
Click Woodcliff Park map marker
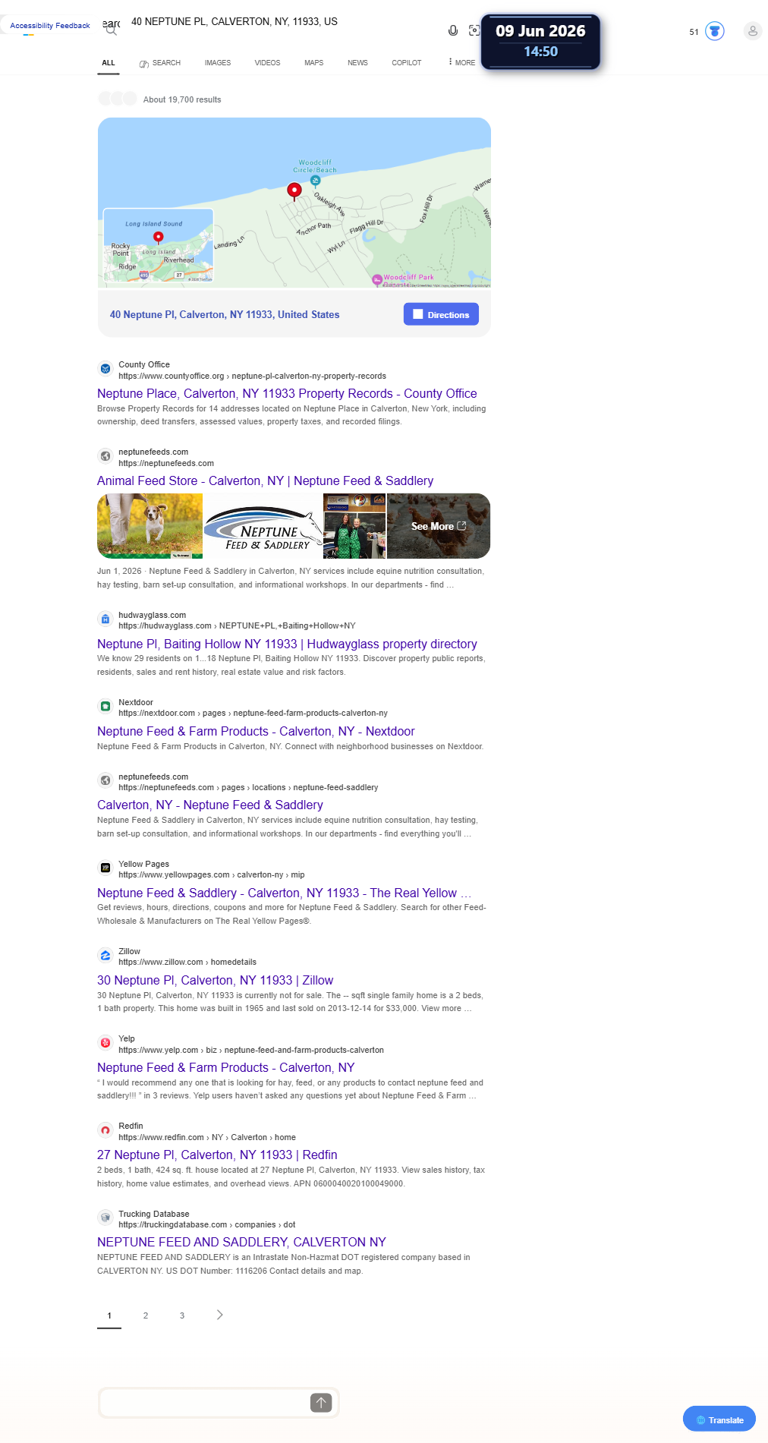coord(377,279)
